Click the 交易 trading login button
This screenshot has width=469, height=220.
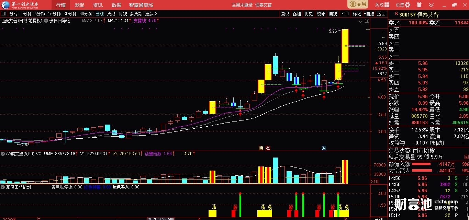pos(358,4)
